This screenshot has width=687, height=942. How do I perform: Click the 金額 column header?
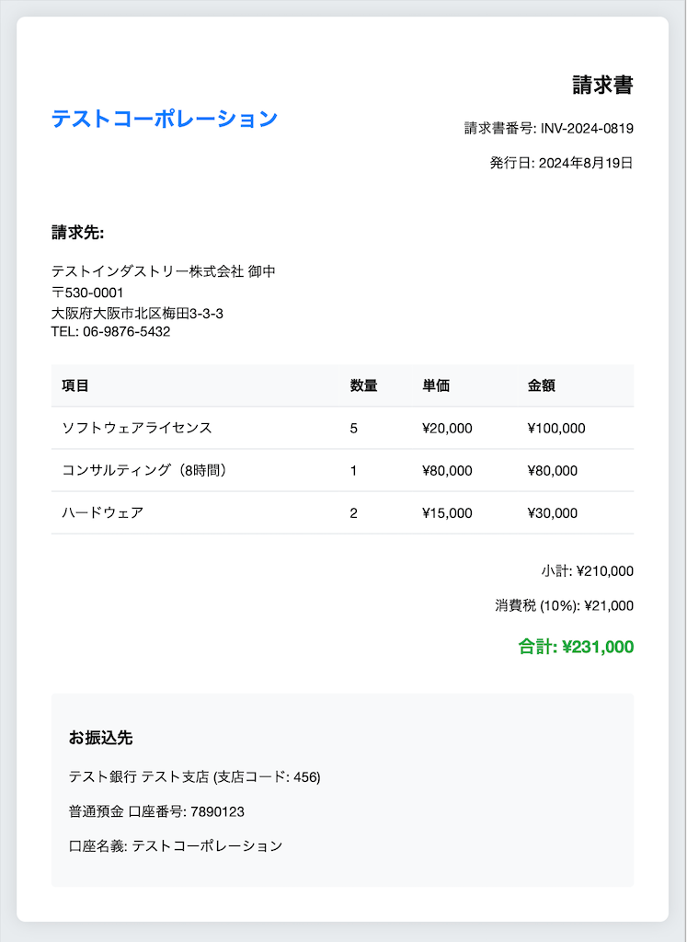(x=542, y=385)
